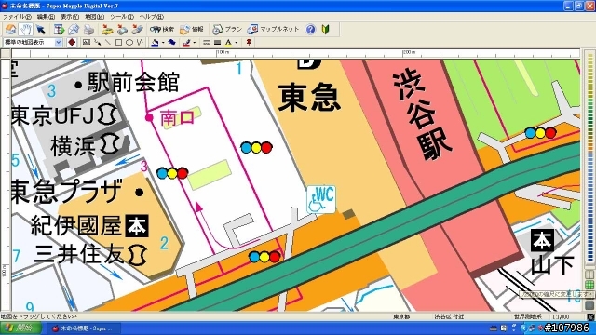596x335 pixels.
Task: Open the 表示 menu
Action: (x=70, y=17)
